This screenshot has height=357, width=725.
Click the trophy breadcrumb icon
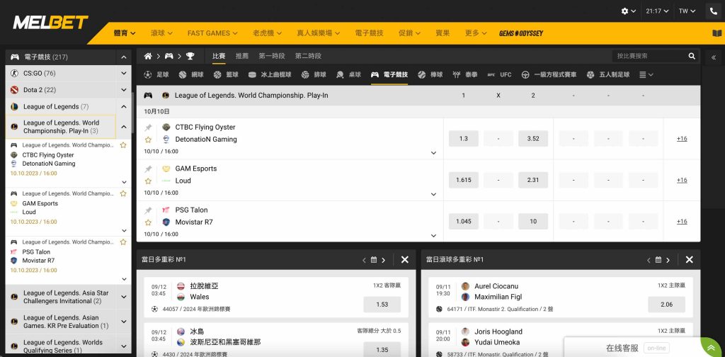(x=190, y=56)
